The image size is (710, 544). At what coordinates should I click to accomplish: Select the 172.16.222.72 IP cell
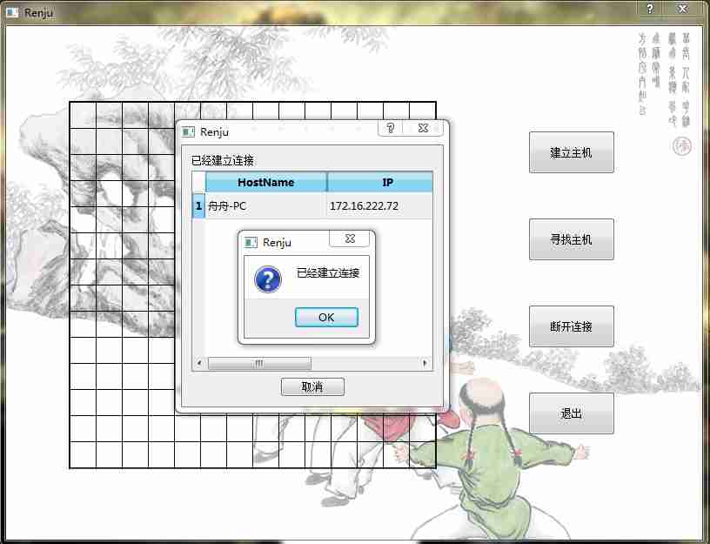point(379,206)
